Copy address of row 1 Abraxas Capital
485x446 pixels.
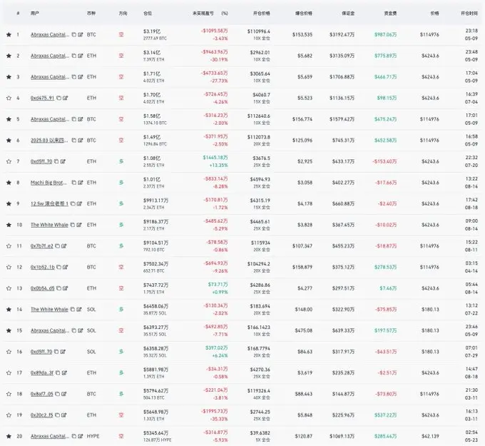tap(74, 35)
